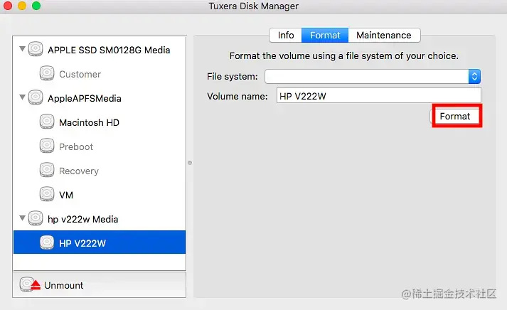
Task: Select AppleAPFSMedia in the disk list
Action: click(85, 98)
